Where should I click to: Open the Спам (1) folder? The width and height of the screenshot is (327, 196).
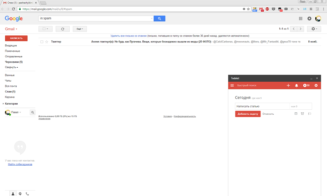pos(10,92)
